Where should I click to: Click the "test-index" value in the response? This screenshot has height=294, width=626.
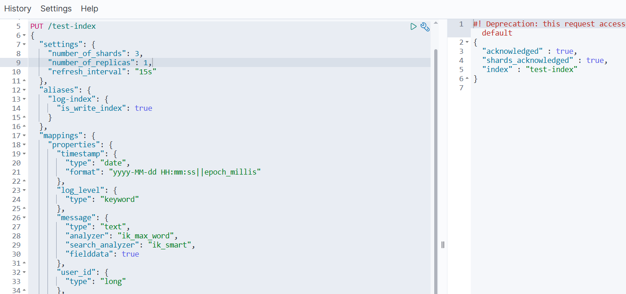(552, 70)
